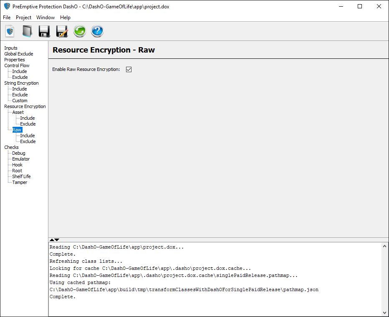Screen dimensions: 389x317
Task: Click 'Looking for cache' console line
Action: click(150, 269)
